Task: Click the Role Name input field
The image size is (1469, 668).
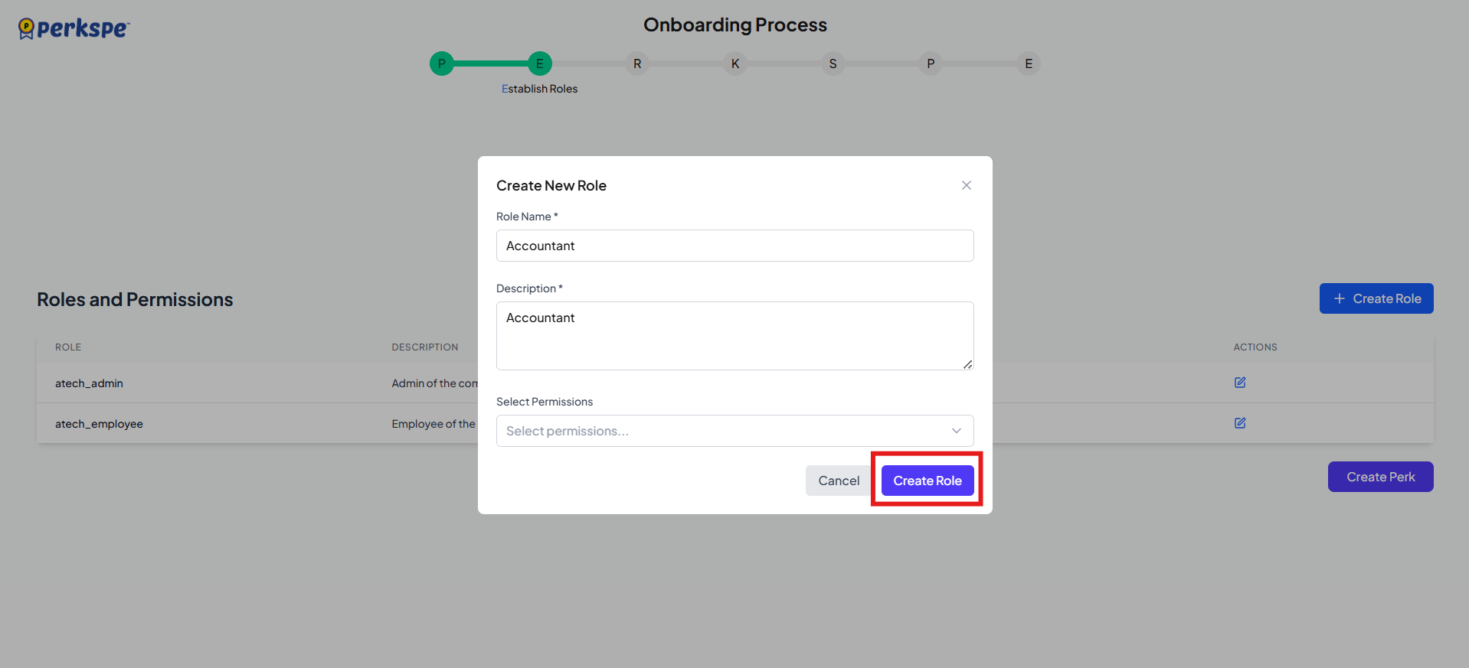Action: 734,246
